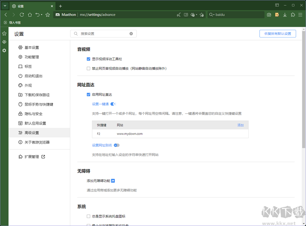
Task: Focus the 搜索设置 search field
Action: (103, 34)
